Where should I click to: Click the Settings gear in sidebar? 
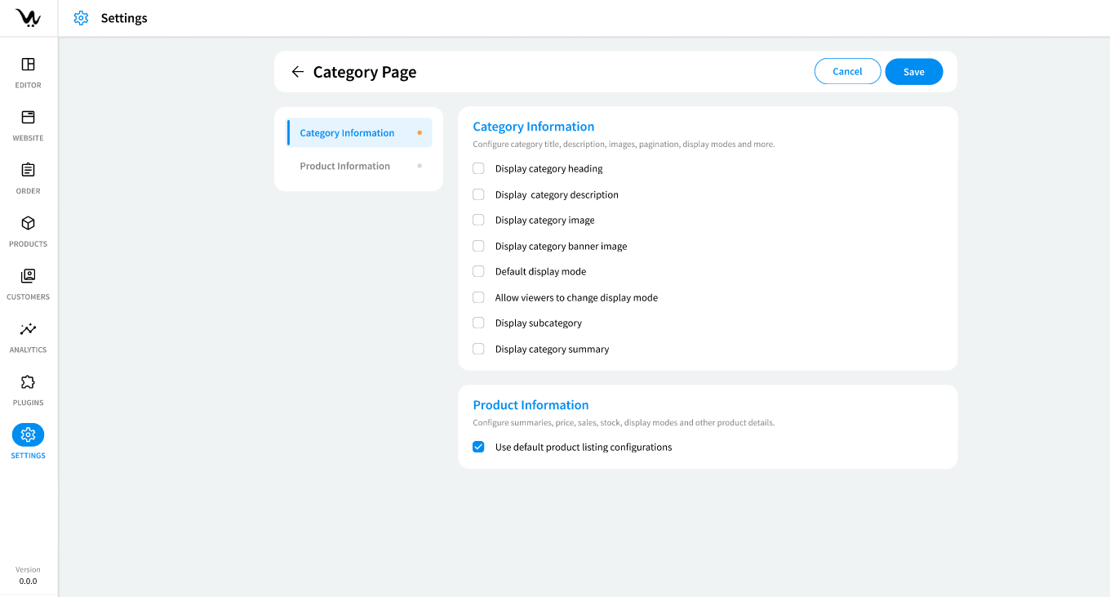point(28,434)
